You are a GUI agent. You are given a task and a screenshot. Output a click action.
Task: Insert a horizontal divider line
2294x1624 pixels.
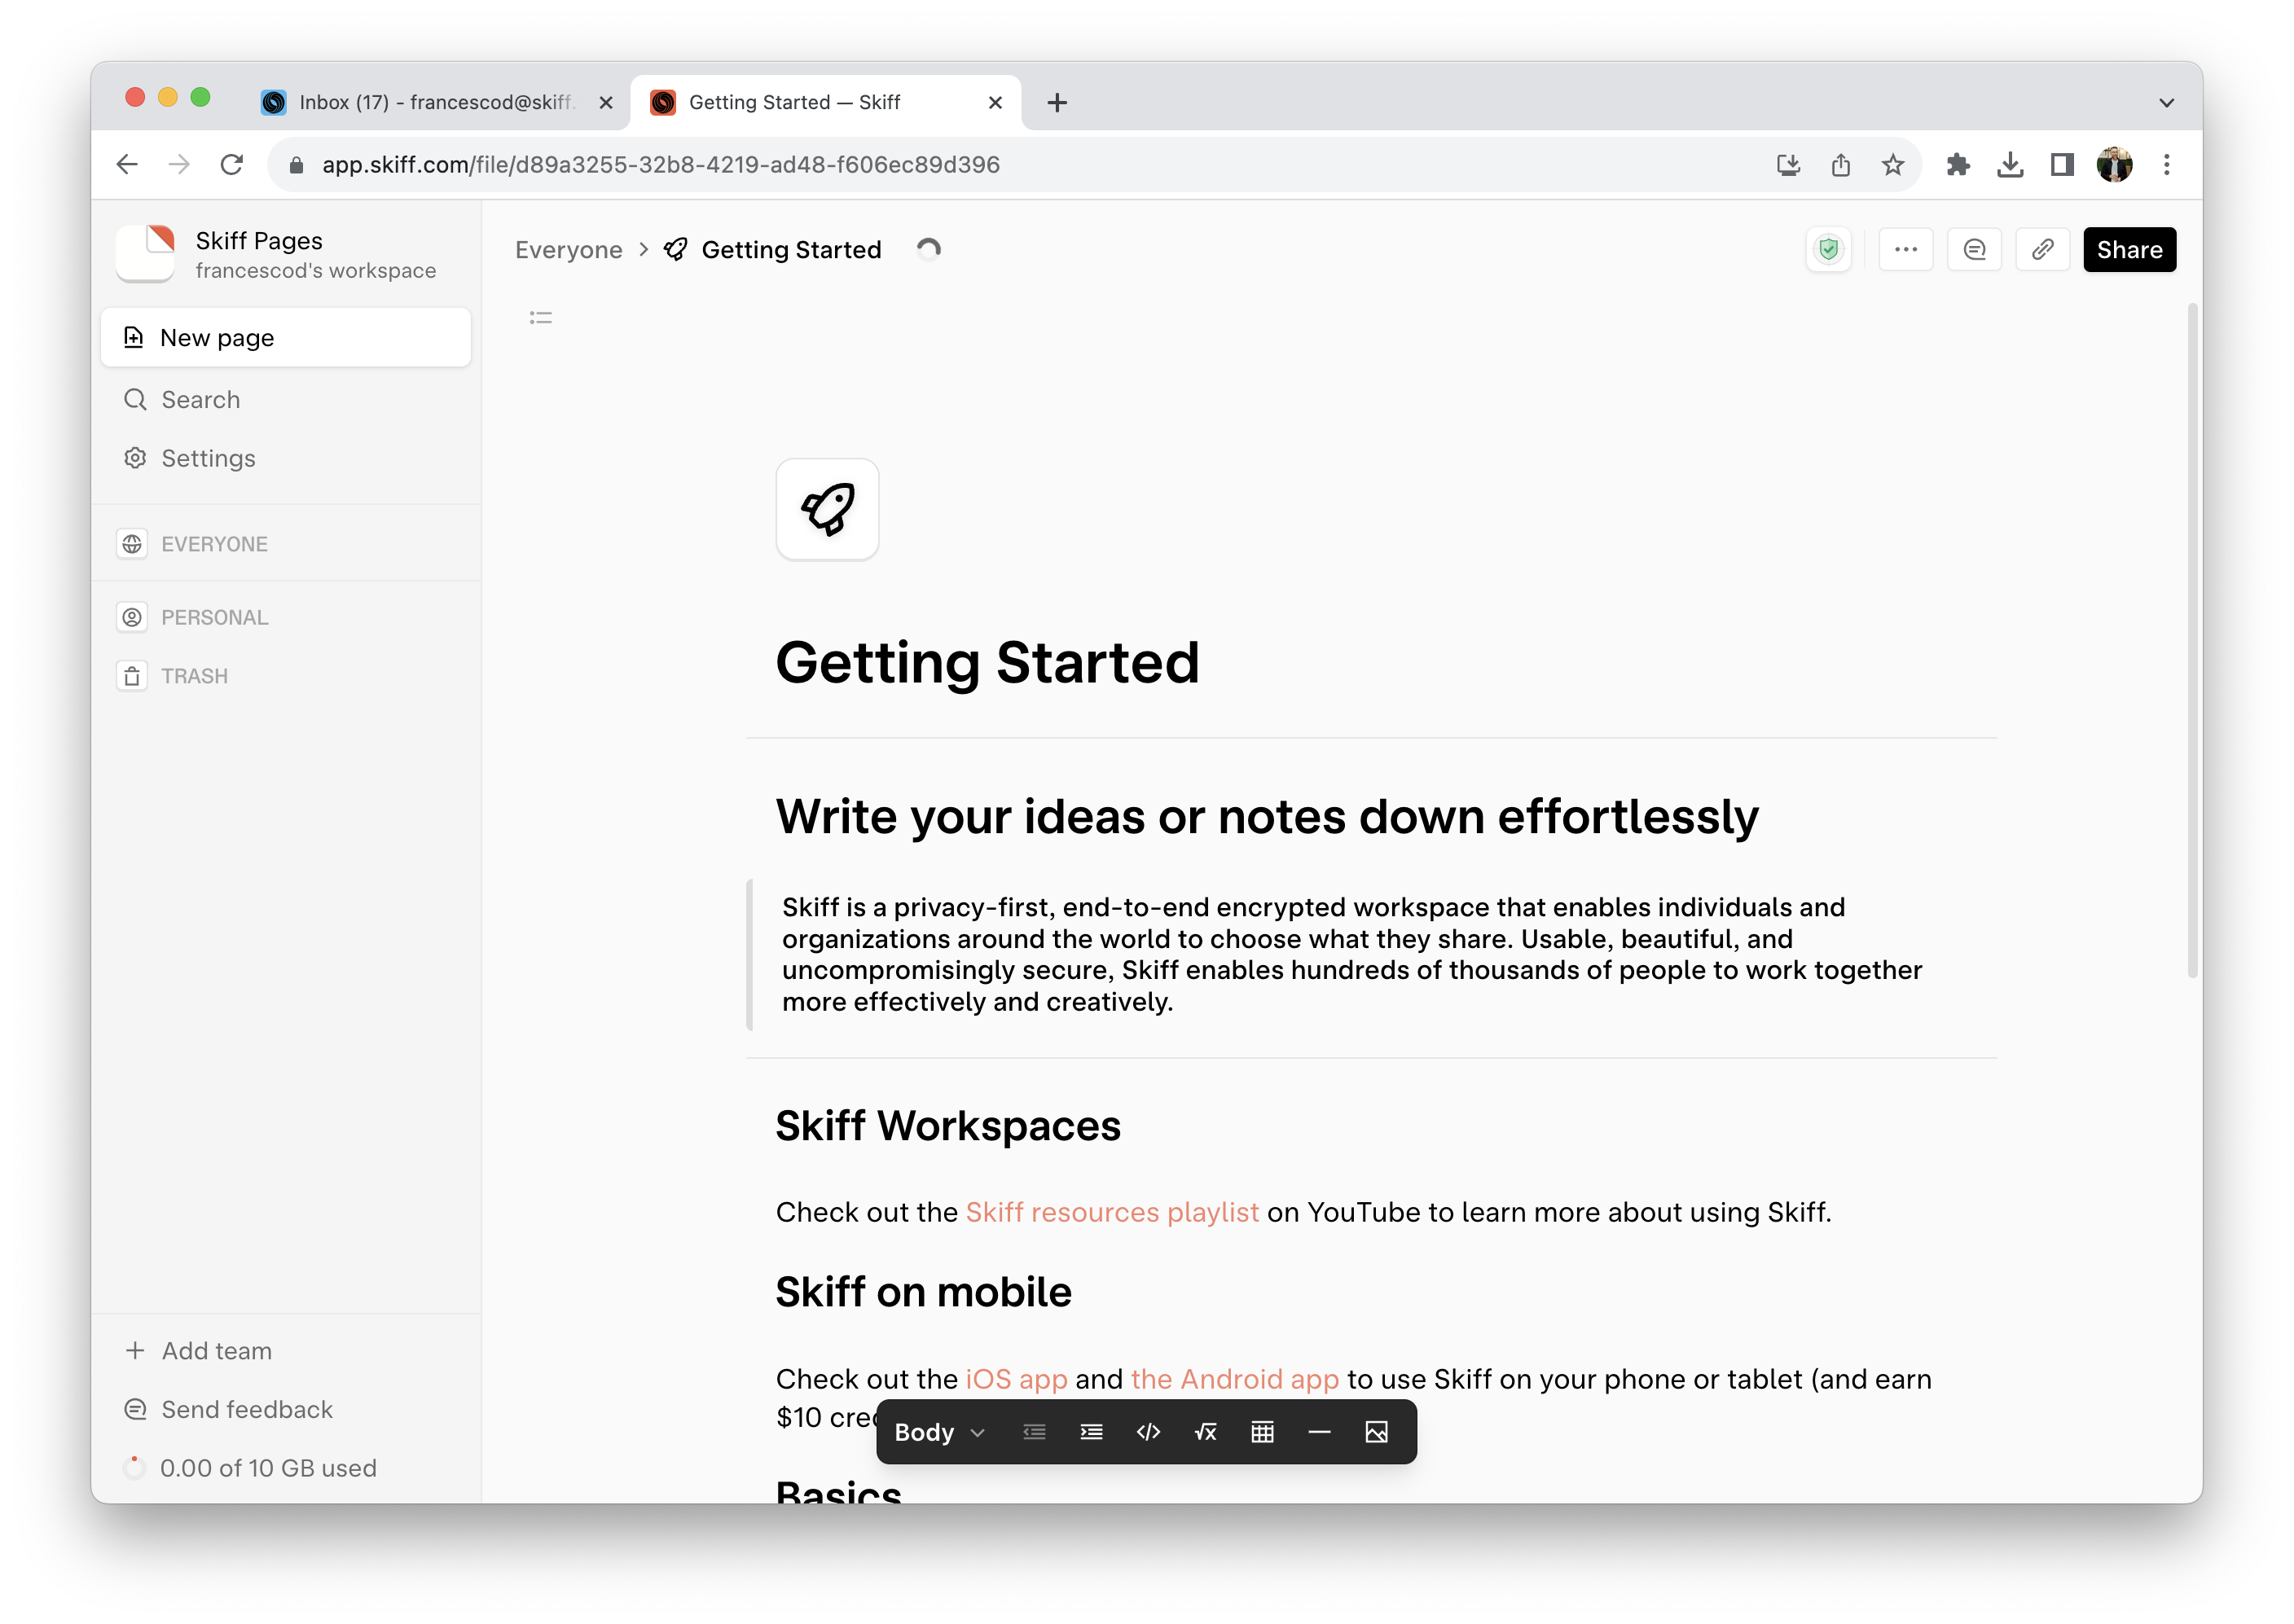click(1319, 1432)
